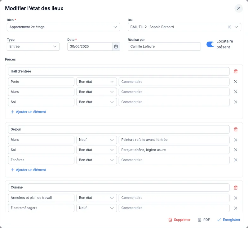Viewport: 248px width, 228px height.
Task: Change condition dropdown for Porte
Action: point(96,82)
